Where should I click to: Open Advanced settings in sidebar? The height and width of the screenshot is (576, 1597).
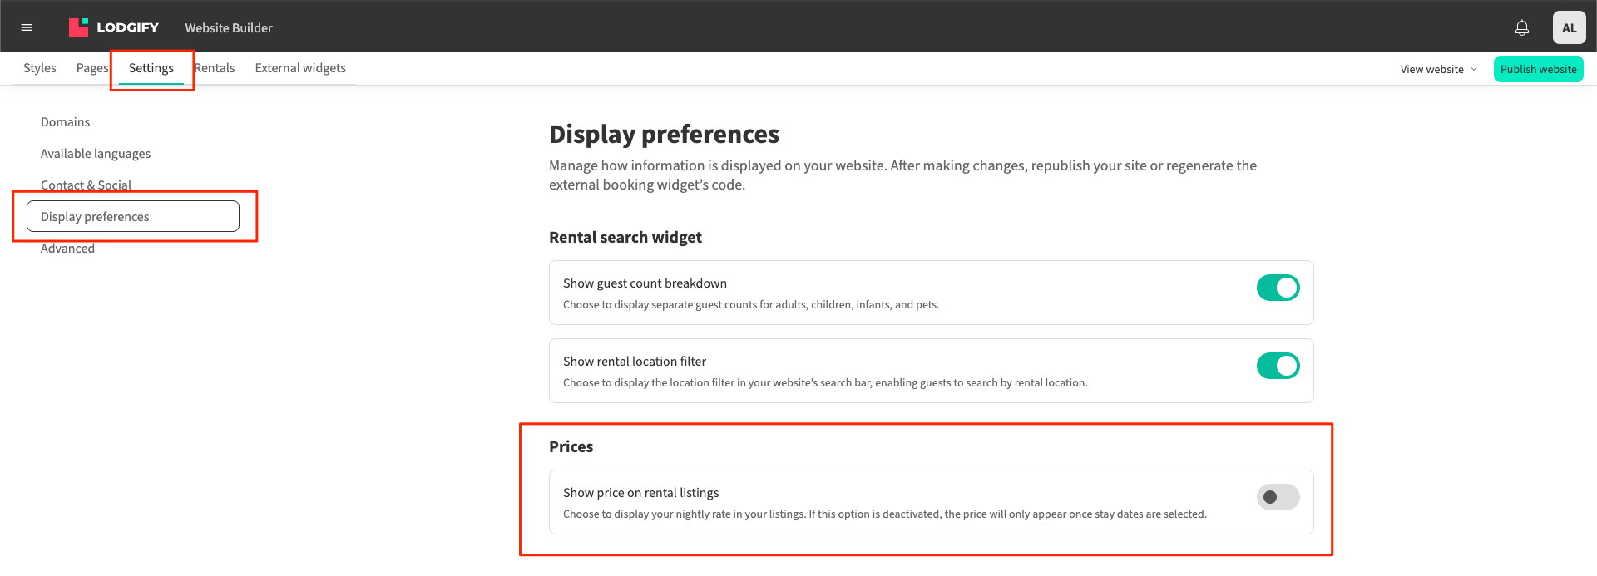click(x=68, y=249)
